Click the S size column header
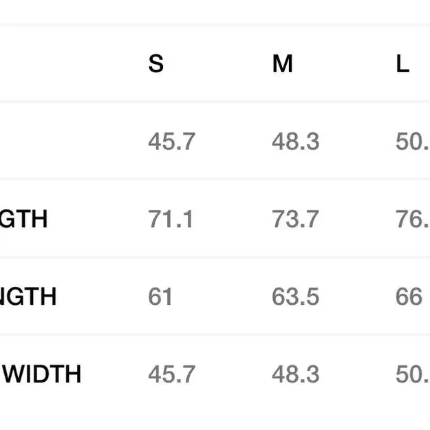 click(x=155, y=63)
